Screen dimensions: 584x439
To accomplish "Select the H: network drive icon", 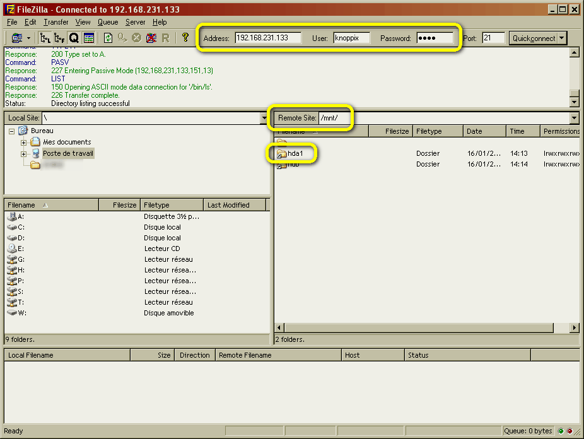I will [12, 270].
